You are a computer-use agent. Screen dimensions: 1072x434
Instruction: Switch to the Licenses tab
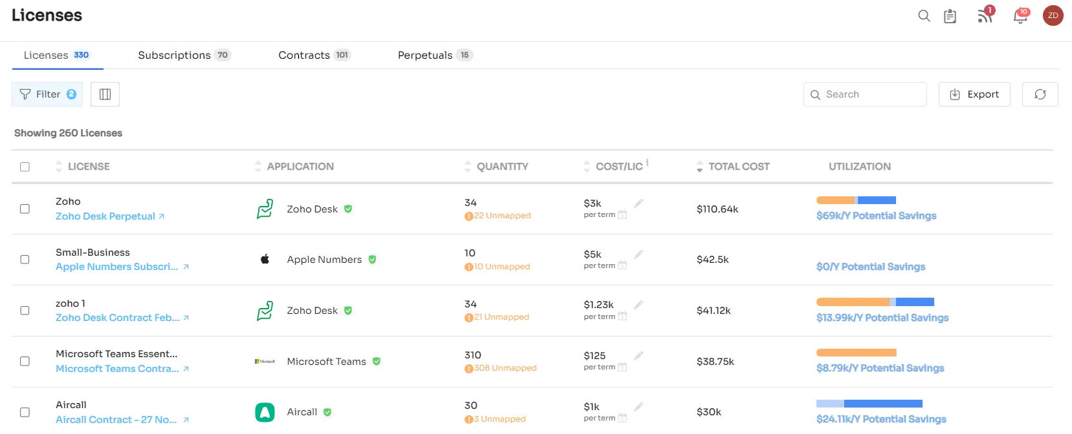(x=56, y=56)
